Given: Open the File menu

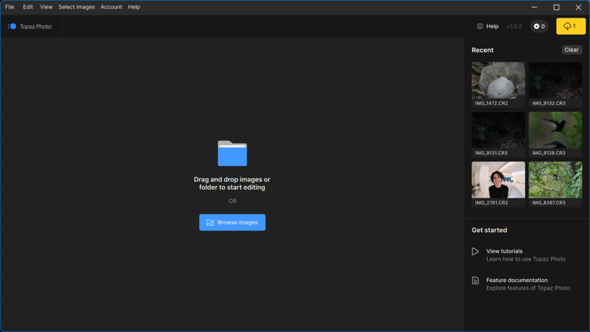Looking at the screenshot, I should tap(9, 7).
